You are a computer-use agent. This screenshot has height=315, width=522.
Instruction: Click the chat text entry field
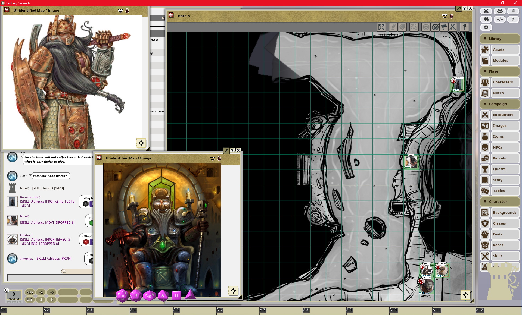50,277
